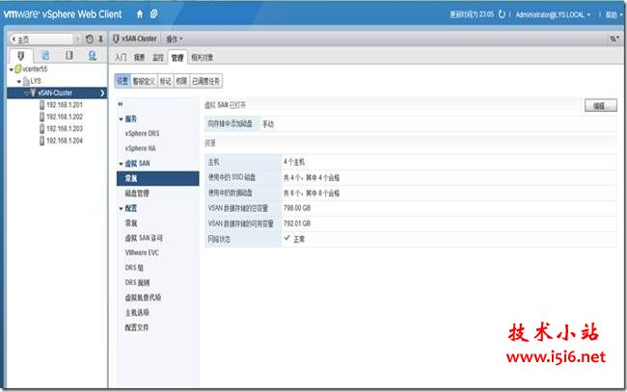Switch to the Networking inventory icon tab

point(93,55)
